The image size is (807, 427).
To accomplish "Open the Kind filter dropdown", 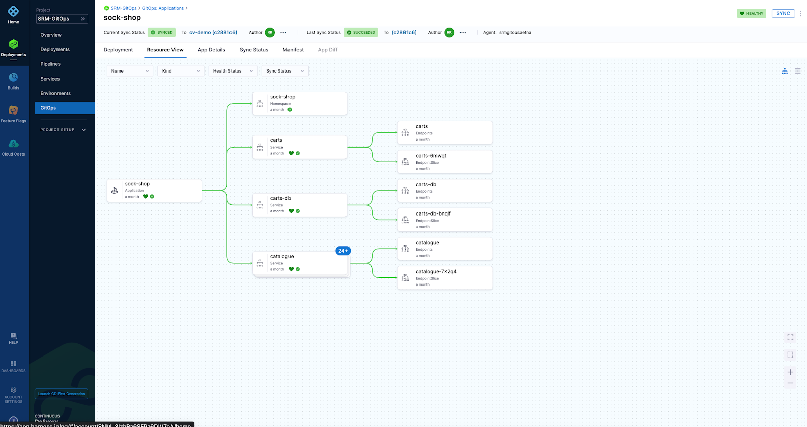I will point(181,71).
